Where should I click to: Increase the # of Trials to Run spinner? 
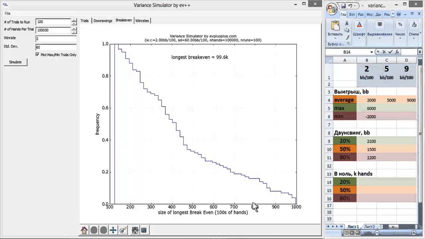(74, 20)
